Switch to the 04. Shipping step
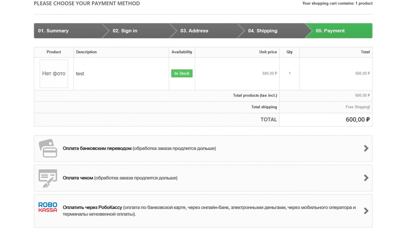This screenshot has width=407, height=229. click(262, 31)
